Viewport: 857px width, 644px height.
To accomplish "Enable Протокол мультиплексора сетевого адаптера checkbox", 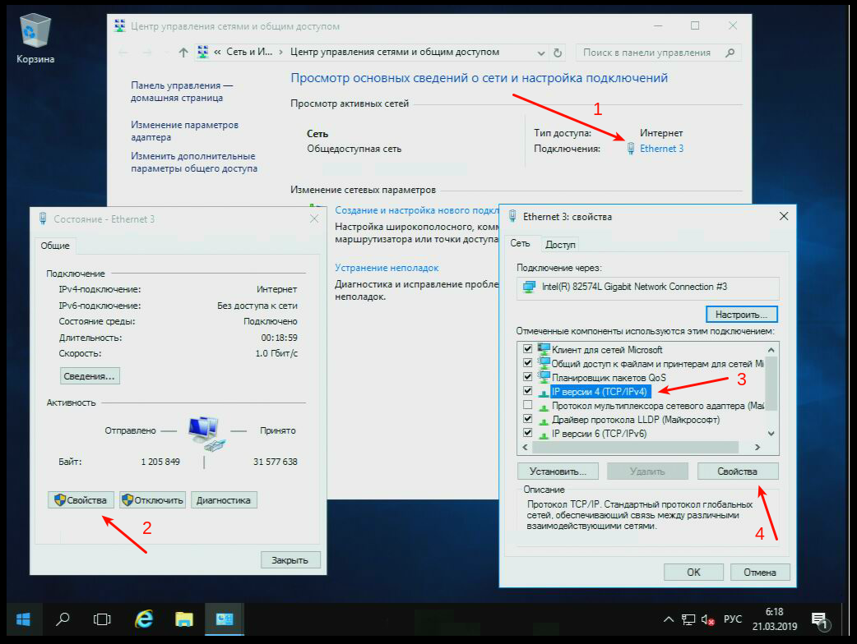I will 527,405.
